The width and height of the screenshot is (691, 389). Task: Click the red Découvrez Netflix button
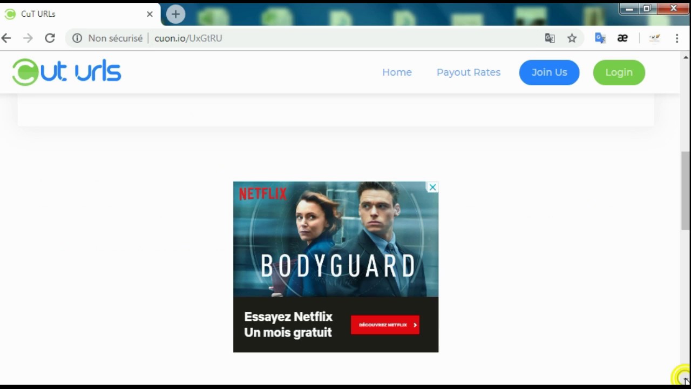click(385, 325)
